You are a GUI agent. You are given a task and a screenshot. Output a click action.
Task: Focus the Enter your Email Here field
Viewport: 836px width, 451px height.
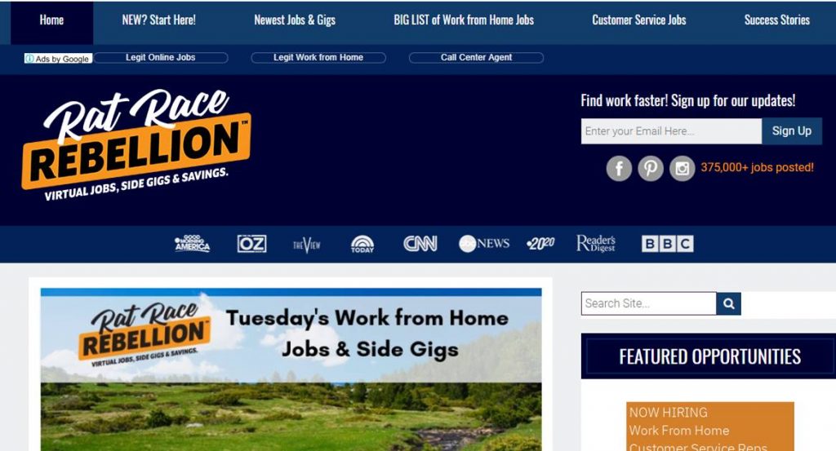(671, 131)
